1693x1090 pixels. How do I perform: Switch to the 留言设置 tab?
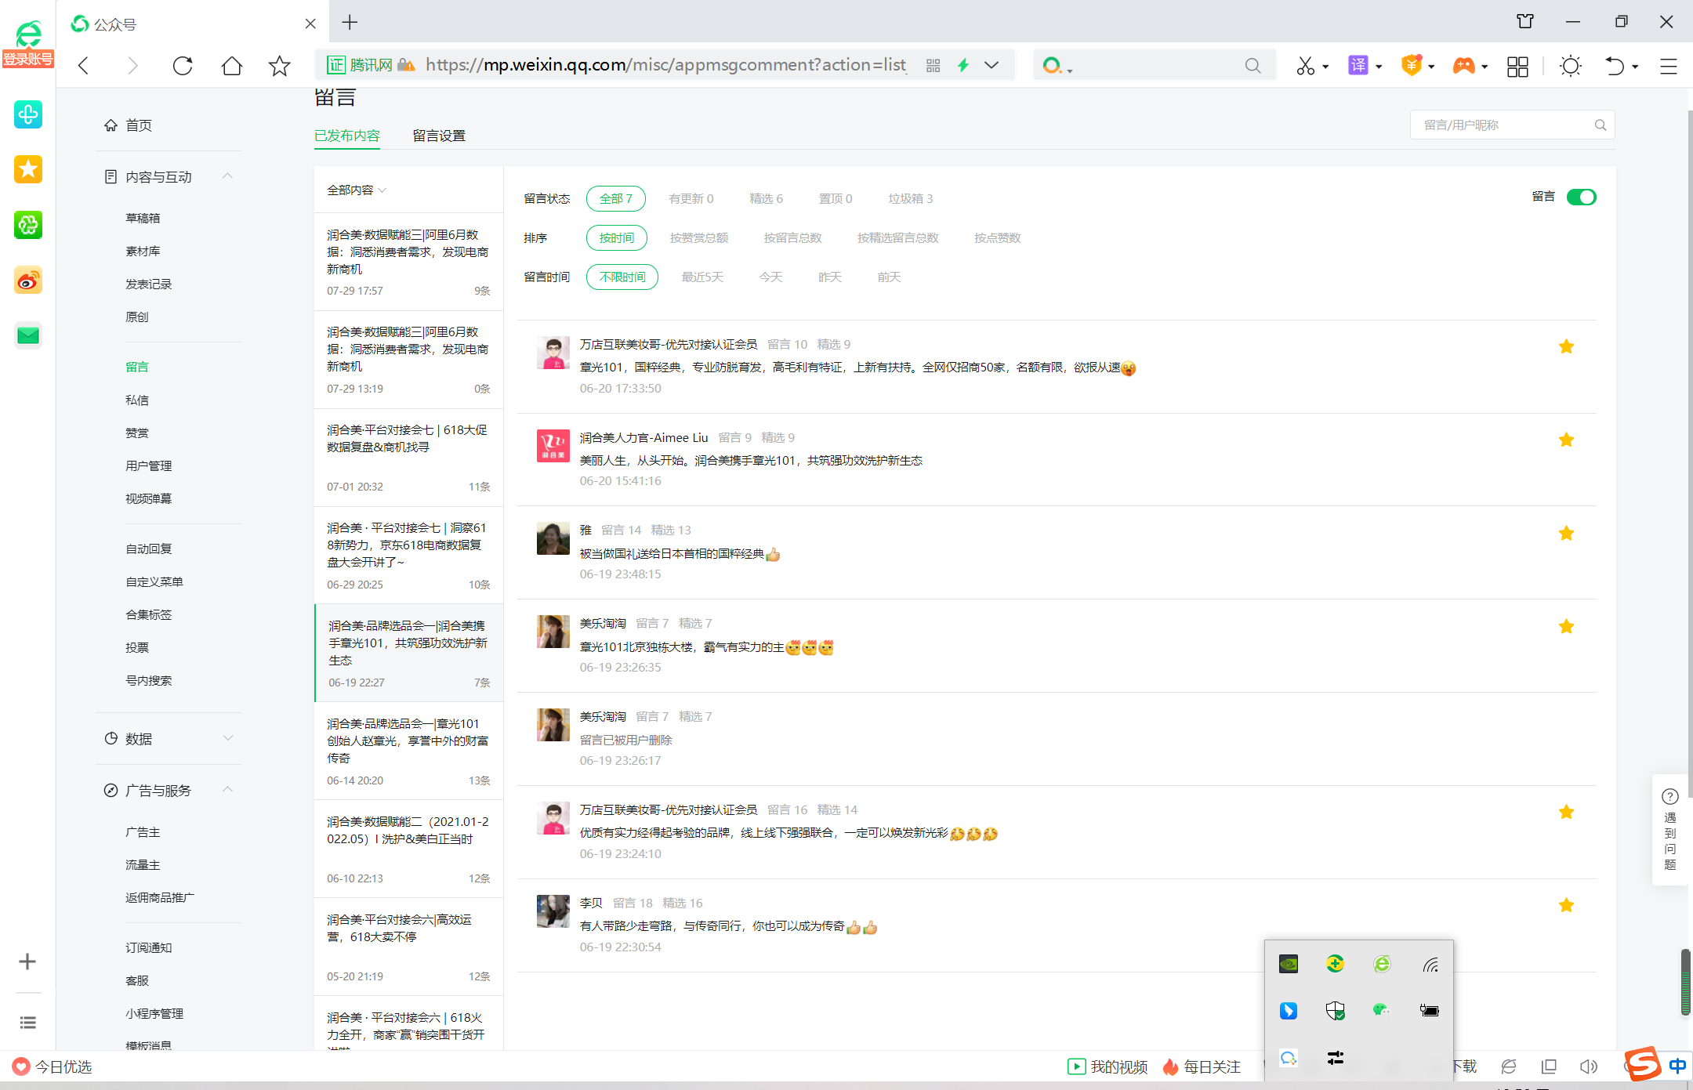coord(439,136)
